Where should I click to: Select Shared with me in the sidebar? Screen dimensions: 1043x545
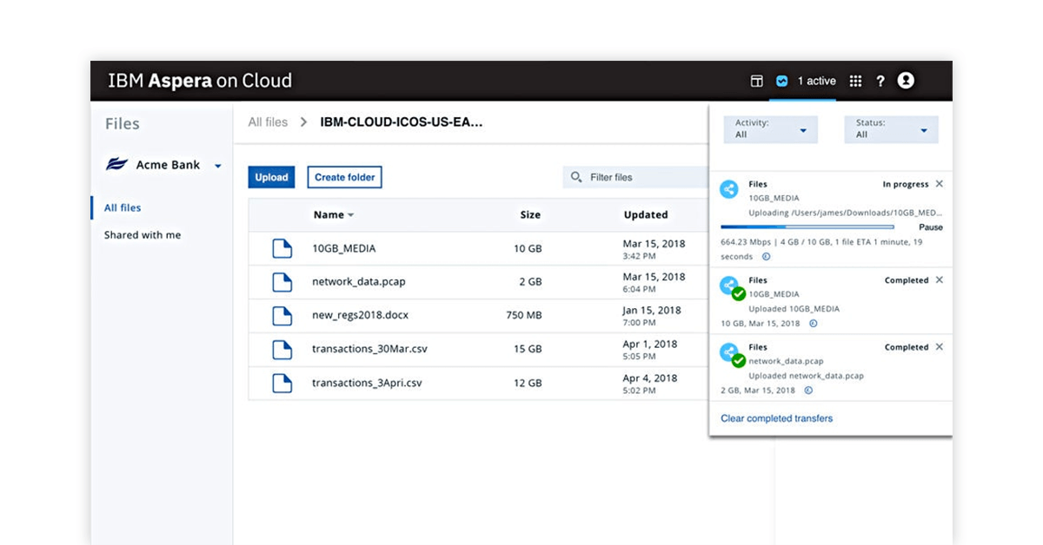[x=143, y=235]
